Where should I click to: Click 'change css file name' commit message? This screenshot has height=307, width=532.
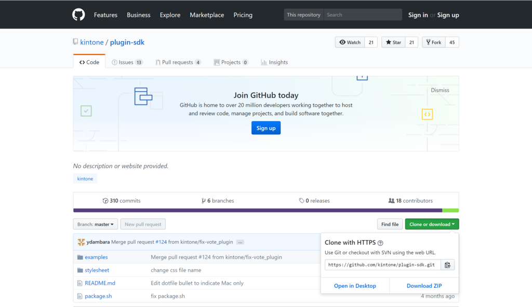pyautogui.click(x=176, y=270)
